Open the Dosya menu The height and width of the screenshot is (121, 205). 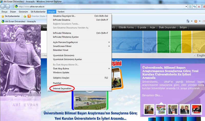point(4,12)
